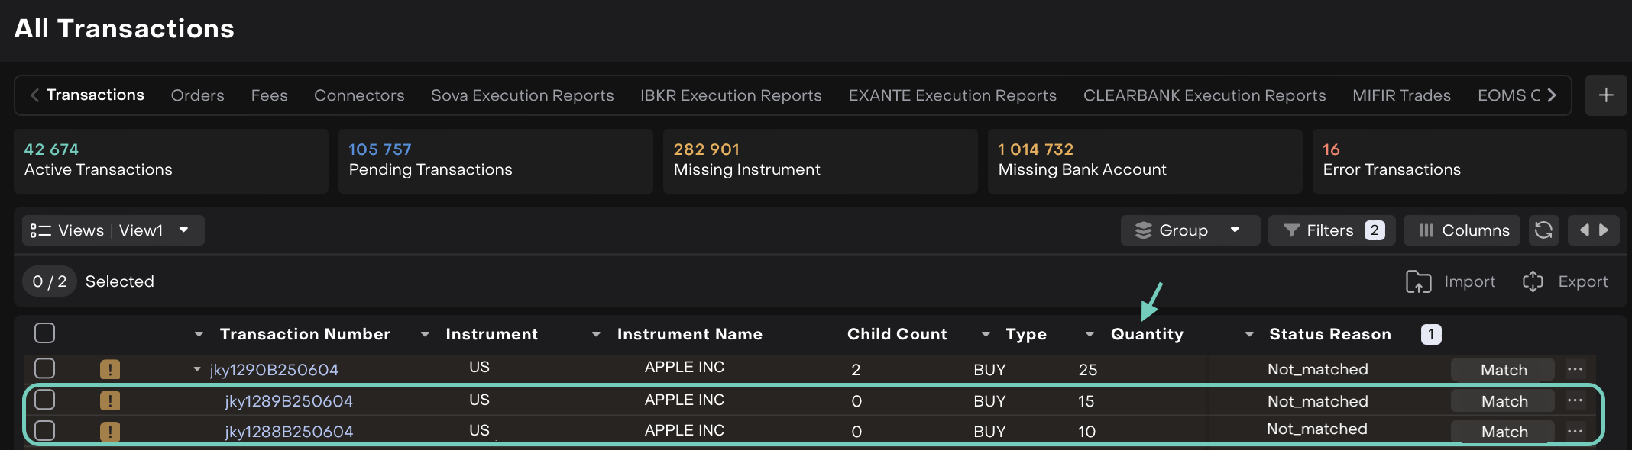
Task: Open the MIFIR Trades tab
Action: [1400, 95]
